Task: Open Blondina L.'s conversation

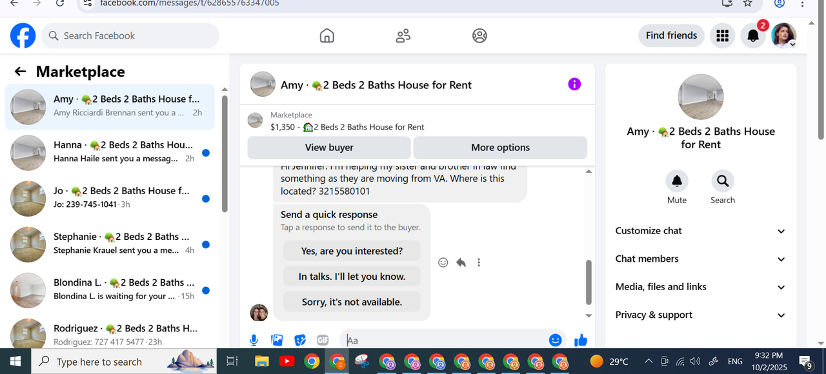Action: (110, 290)
